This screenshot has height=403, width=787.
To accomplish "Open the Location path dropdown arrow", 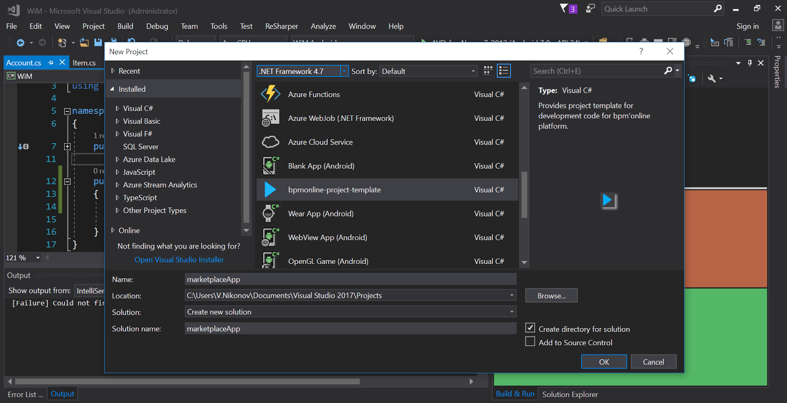I will (512, 295).
